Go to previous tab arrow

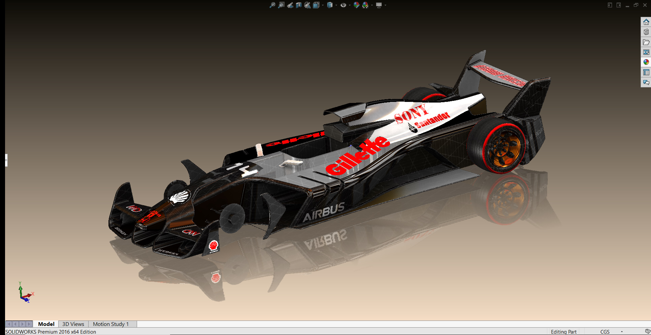[16, 324]
